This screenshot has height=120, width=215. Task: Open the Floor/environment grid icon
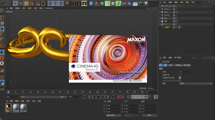(x=135, y=3)
